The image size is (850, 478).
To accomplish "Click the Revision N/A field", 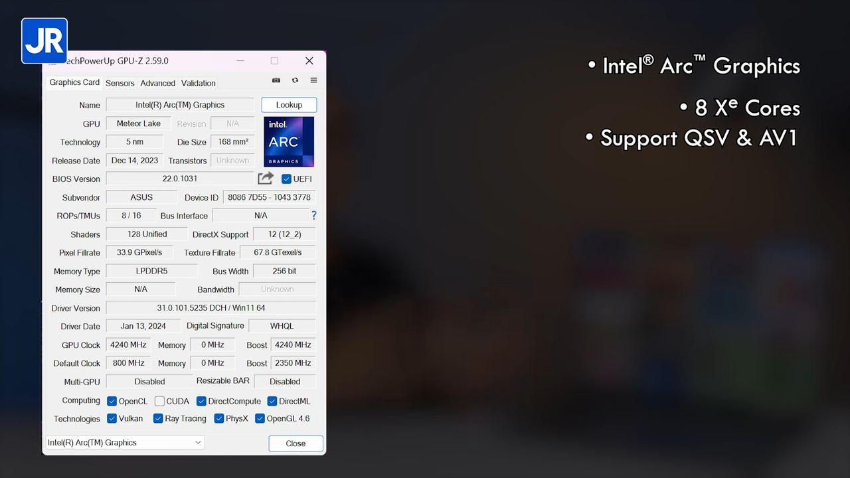I will coord(232,123).
